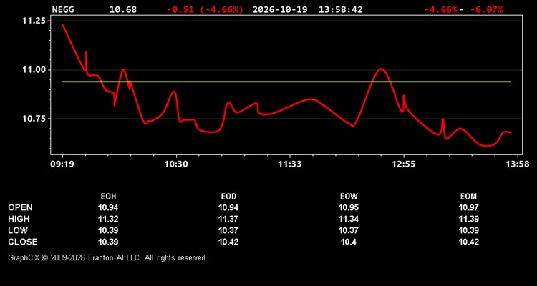Click the timestamp 13:58:42

coord(340,9)
